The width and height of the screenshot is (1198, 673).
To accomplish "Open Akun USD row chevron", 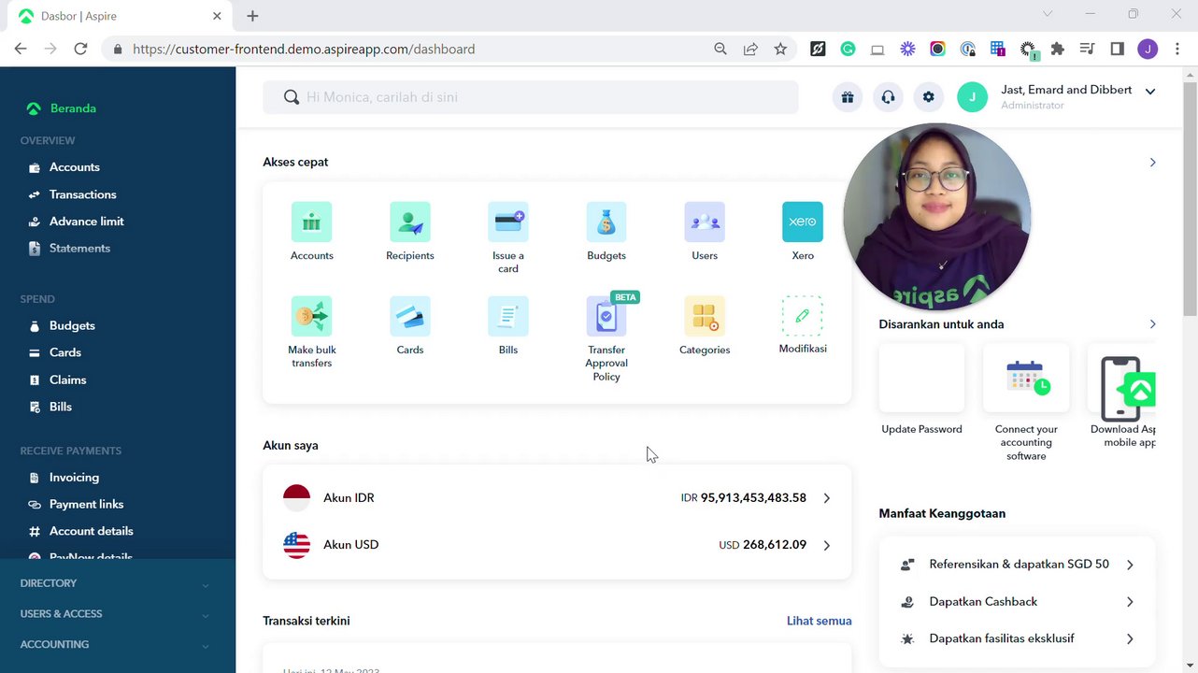I will click(x=826, y=545).
